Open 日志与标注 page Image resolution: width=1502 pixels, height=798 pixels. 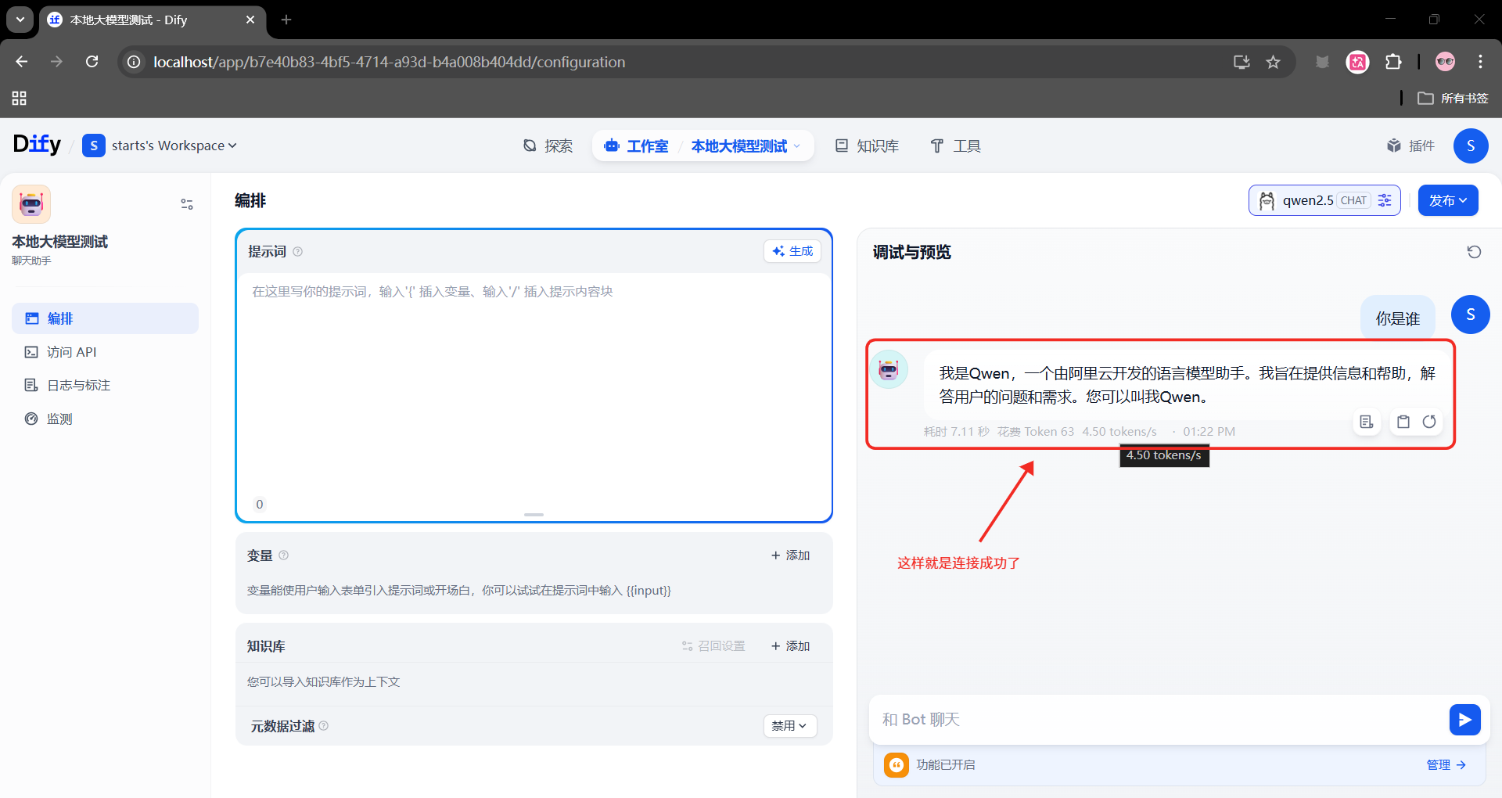click(105, 385)
